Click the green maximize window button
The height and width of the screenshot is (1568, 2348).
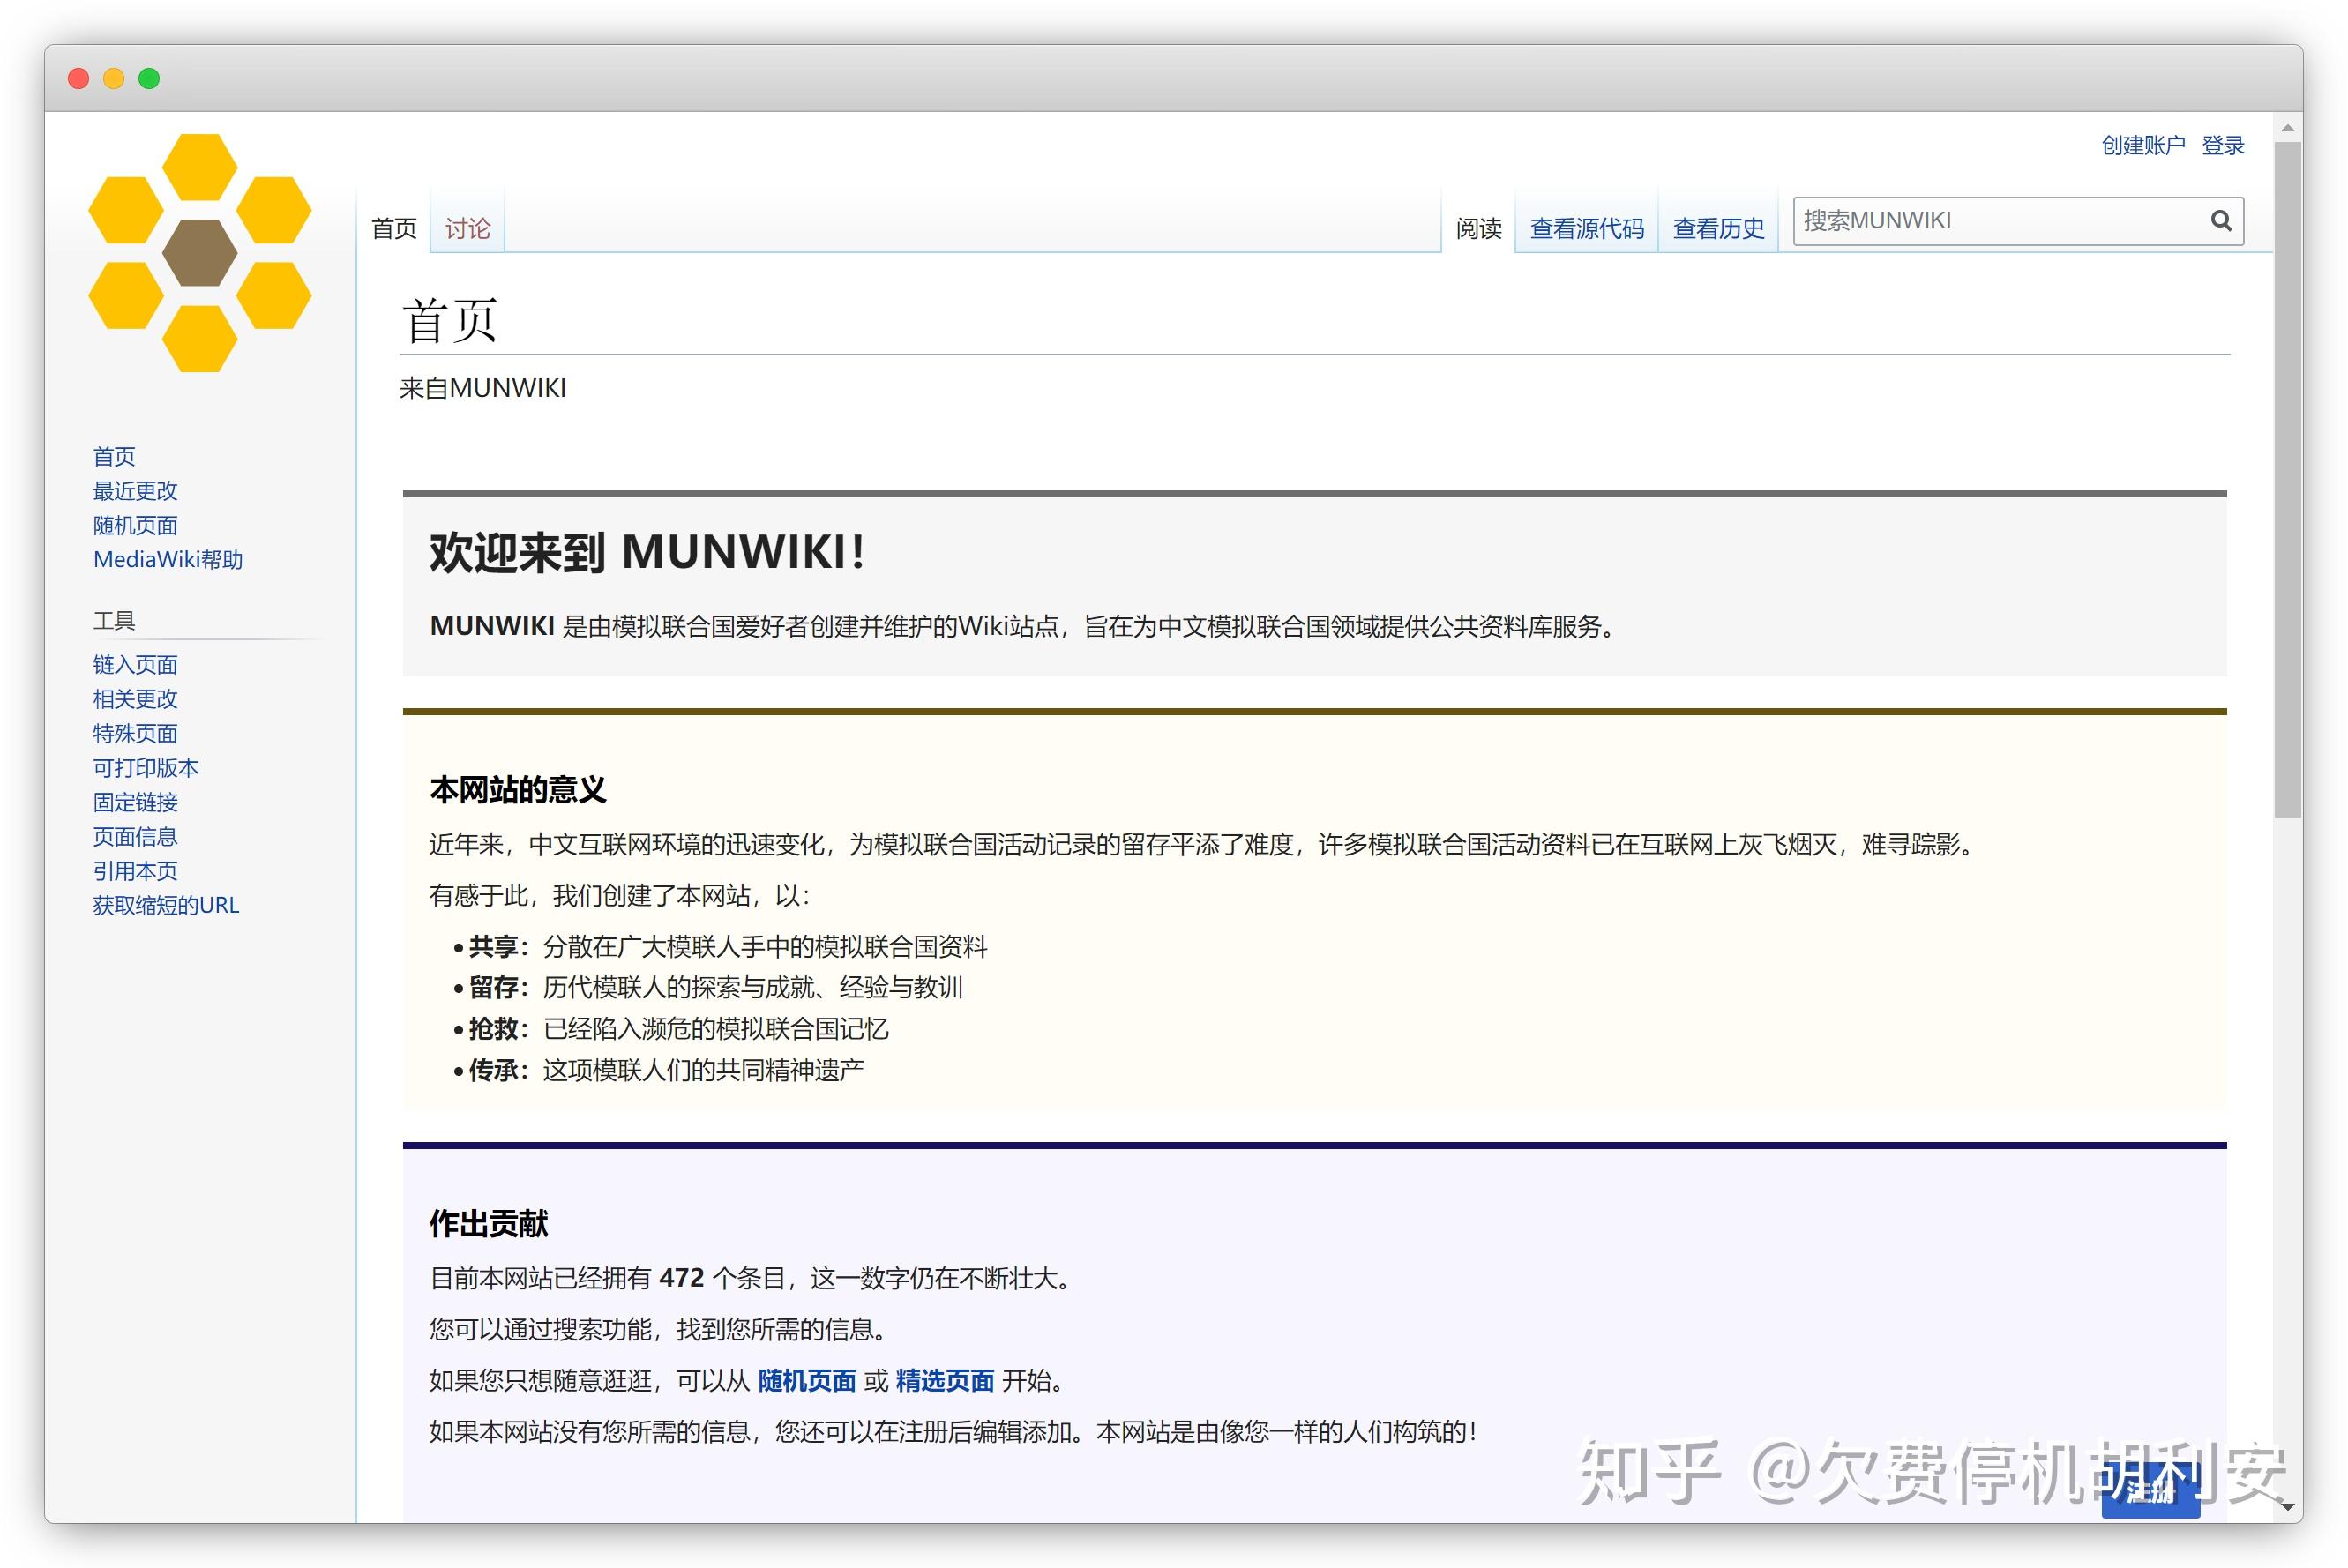point(149,78)
